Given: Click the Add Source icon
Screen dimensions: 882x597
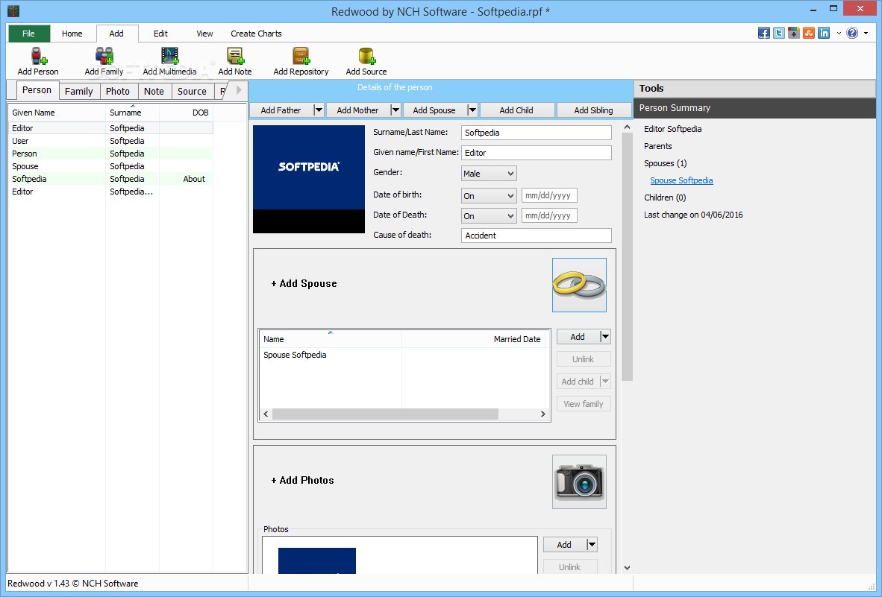Looking at the screenshot, I should coord(366,56).
